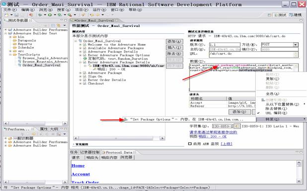Click the Open Perspective icon left of 测试
Image resolution: width=307 pixels, height=191 pixels.
269,15
